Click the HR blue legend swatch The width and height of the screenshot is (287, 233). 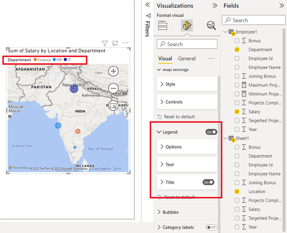point(54,60)
